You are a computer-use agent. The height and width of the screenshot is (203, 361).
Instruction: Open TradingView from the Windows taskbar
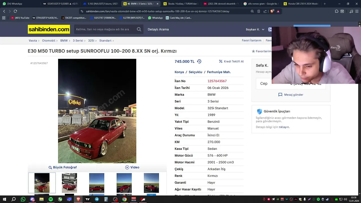tap(88, 199)
